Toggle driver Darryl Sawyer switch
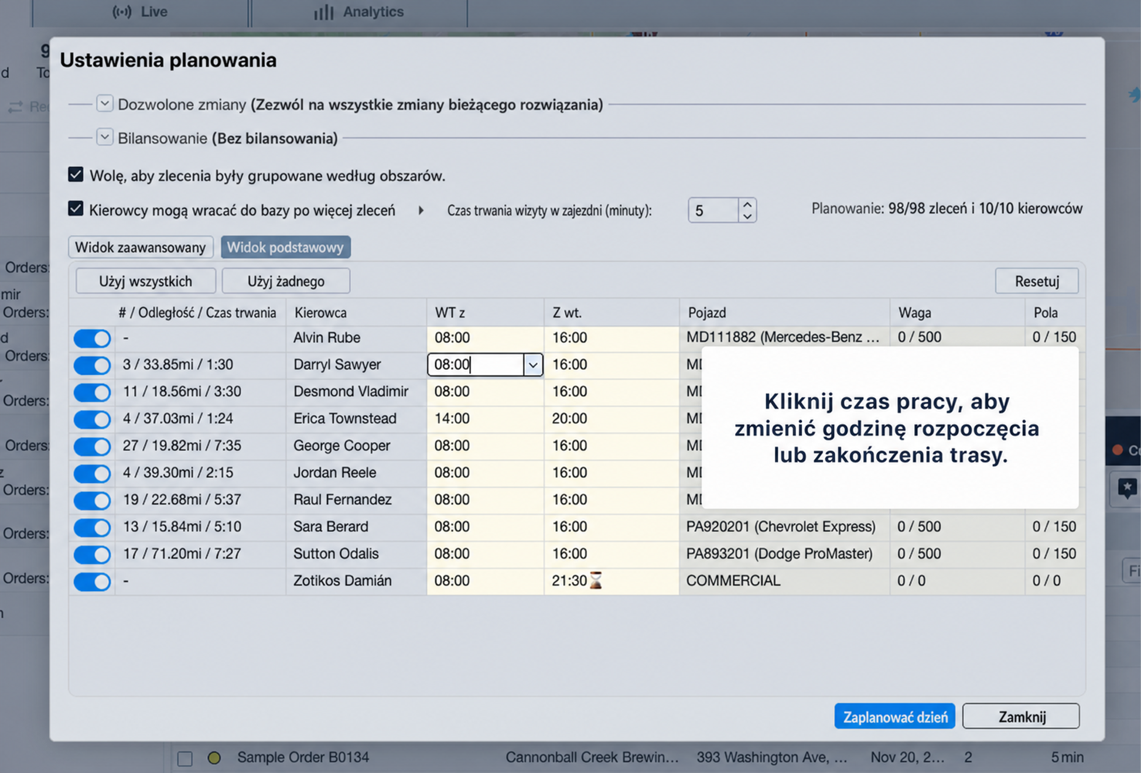Image resolution: width=1141 pixels, height=773 pixels. coord(92,365)
